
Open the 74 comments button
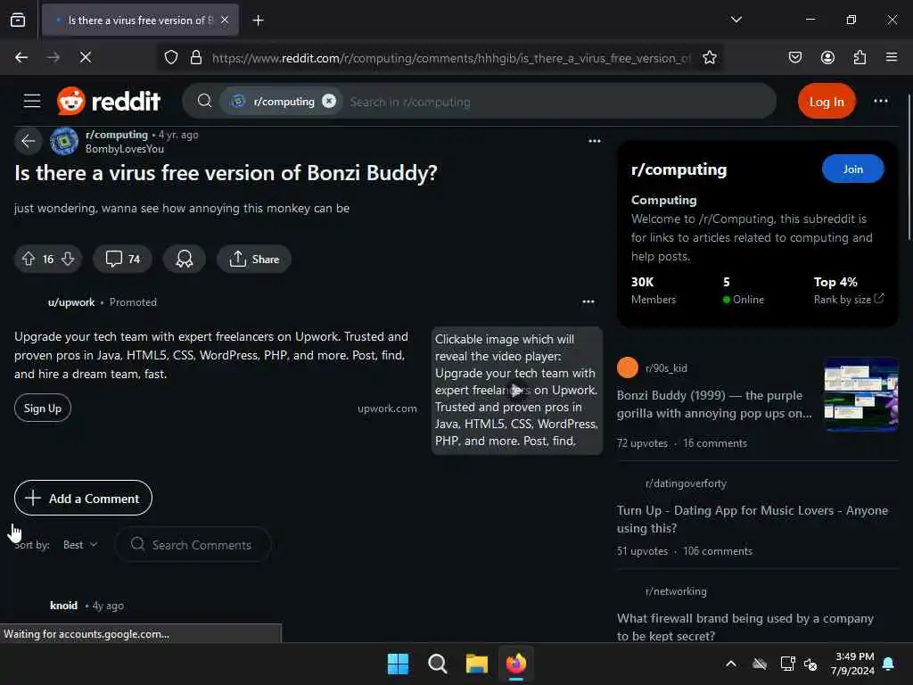(x=122, y=259)
